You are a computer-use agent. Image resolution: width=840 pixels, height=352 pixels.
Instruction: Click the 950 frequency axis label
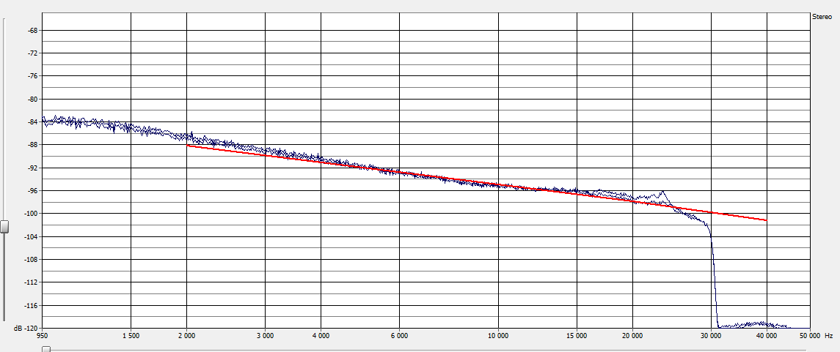[43, 336]
